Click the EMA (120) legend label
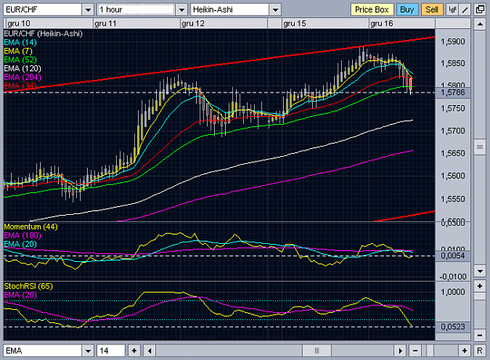This screenshot has height=360, width=490. 23,68
